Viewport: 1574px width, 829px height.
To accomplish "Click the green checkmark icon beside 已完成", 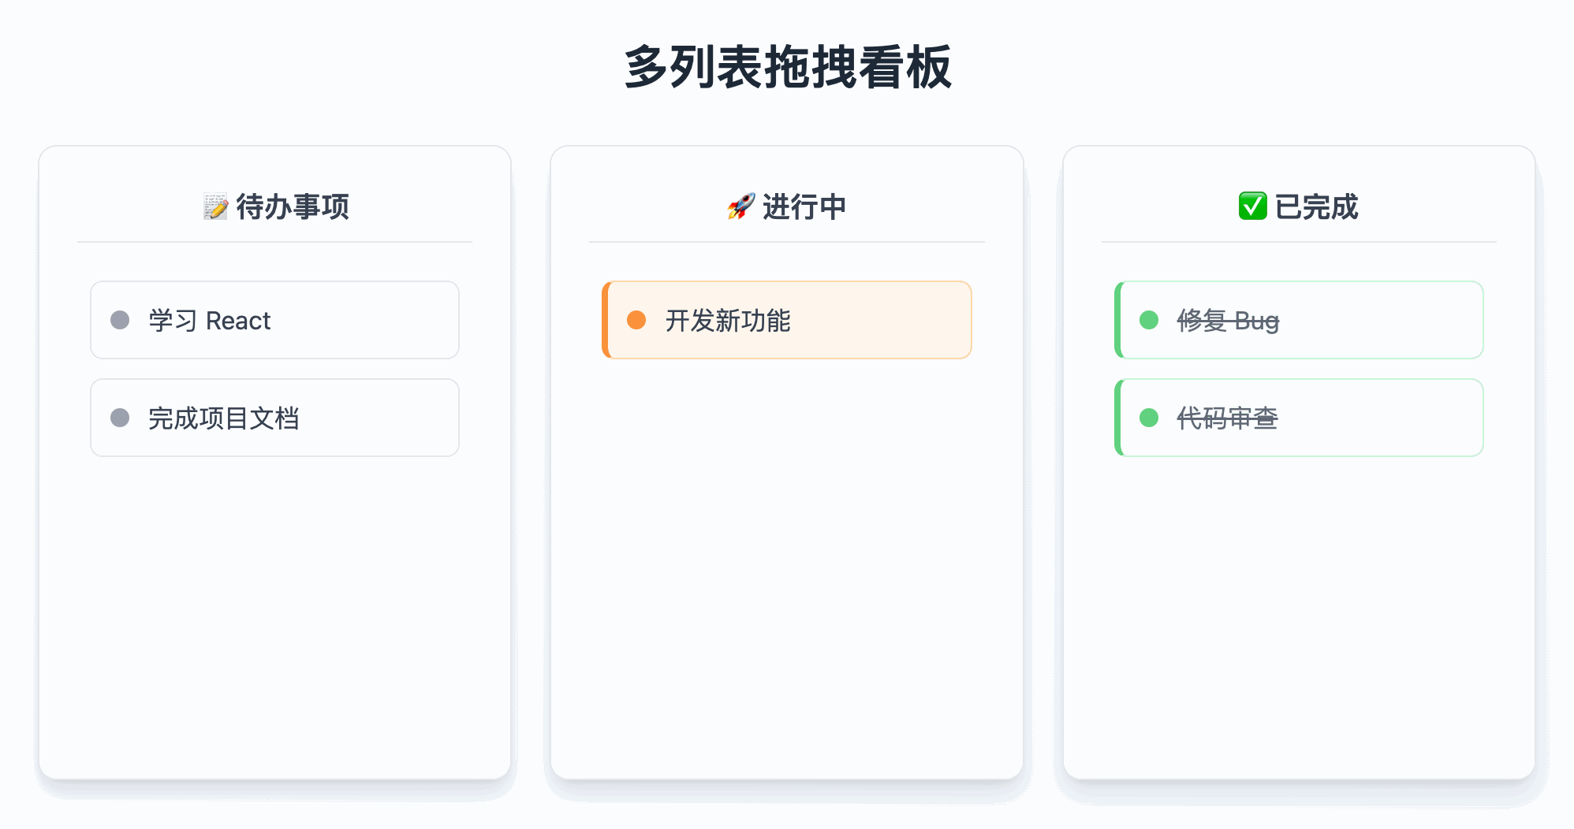I will click(1253, 206).
